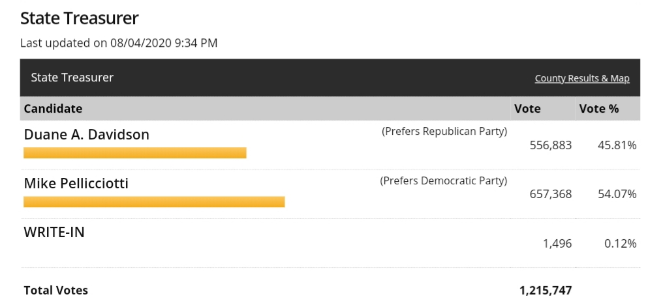Select candidate name Duane A. Davidson
The height and width of the screenshot is (303, 663).
[86, 135]
